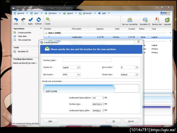Expand the Drive Letter dropdown
Image resolution: width=177 pixels, height=133 pixels.
(137, 67)
